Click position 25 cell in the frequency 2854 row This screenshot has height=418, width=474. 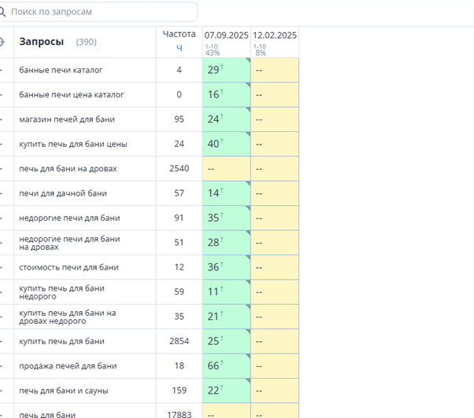[227, 342]
